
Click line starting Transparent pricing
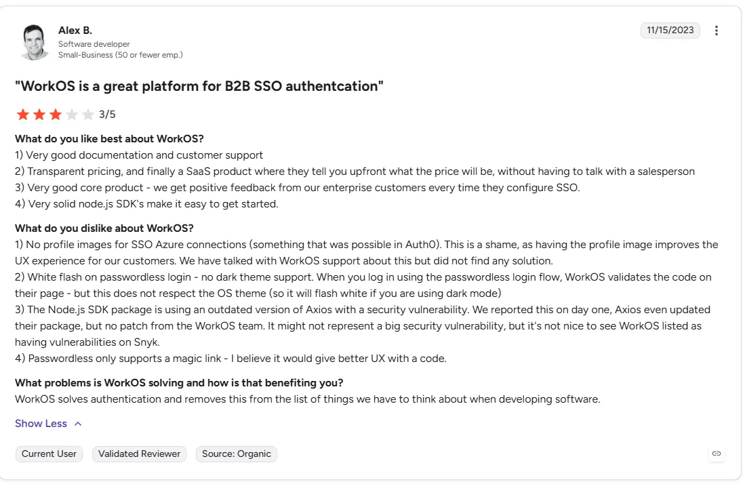pyautogui.click(x=355, y=171)
